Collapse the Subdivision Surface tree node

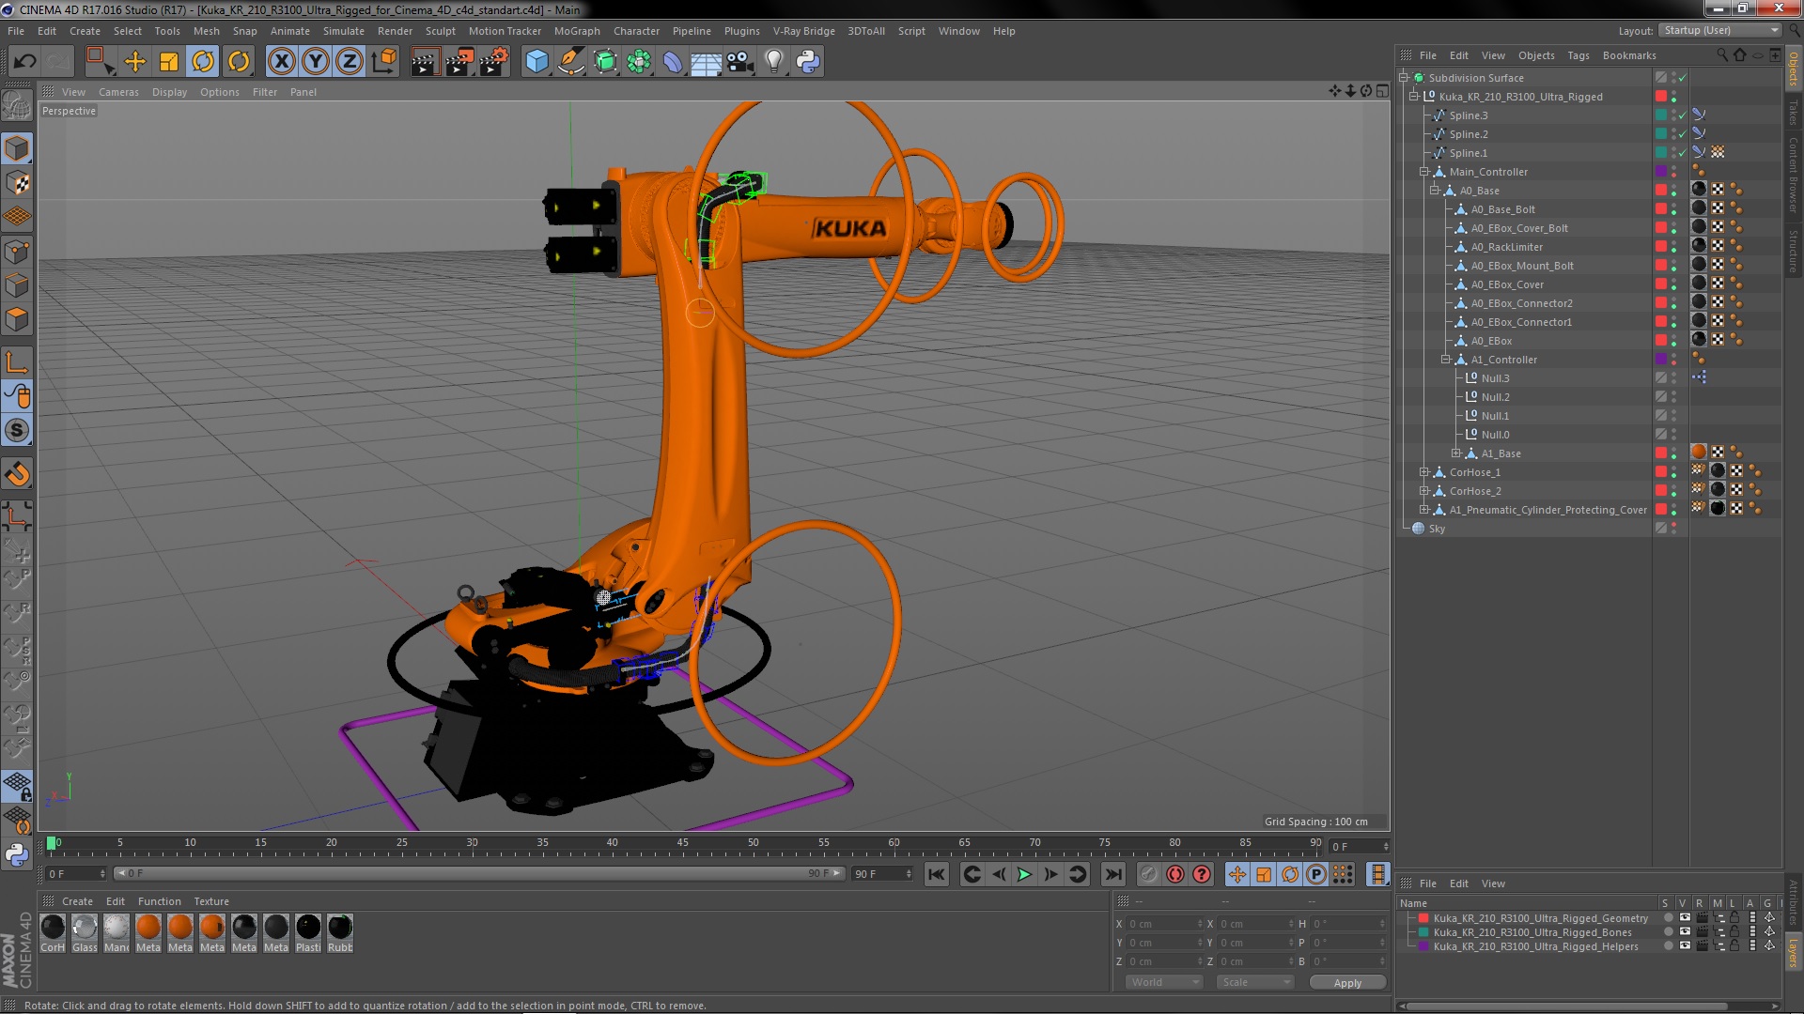point(1404,78)
